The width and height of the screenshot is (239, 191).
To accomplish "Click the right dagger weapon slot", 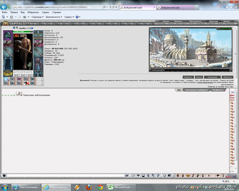I will [38, 52].
